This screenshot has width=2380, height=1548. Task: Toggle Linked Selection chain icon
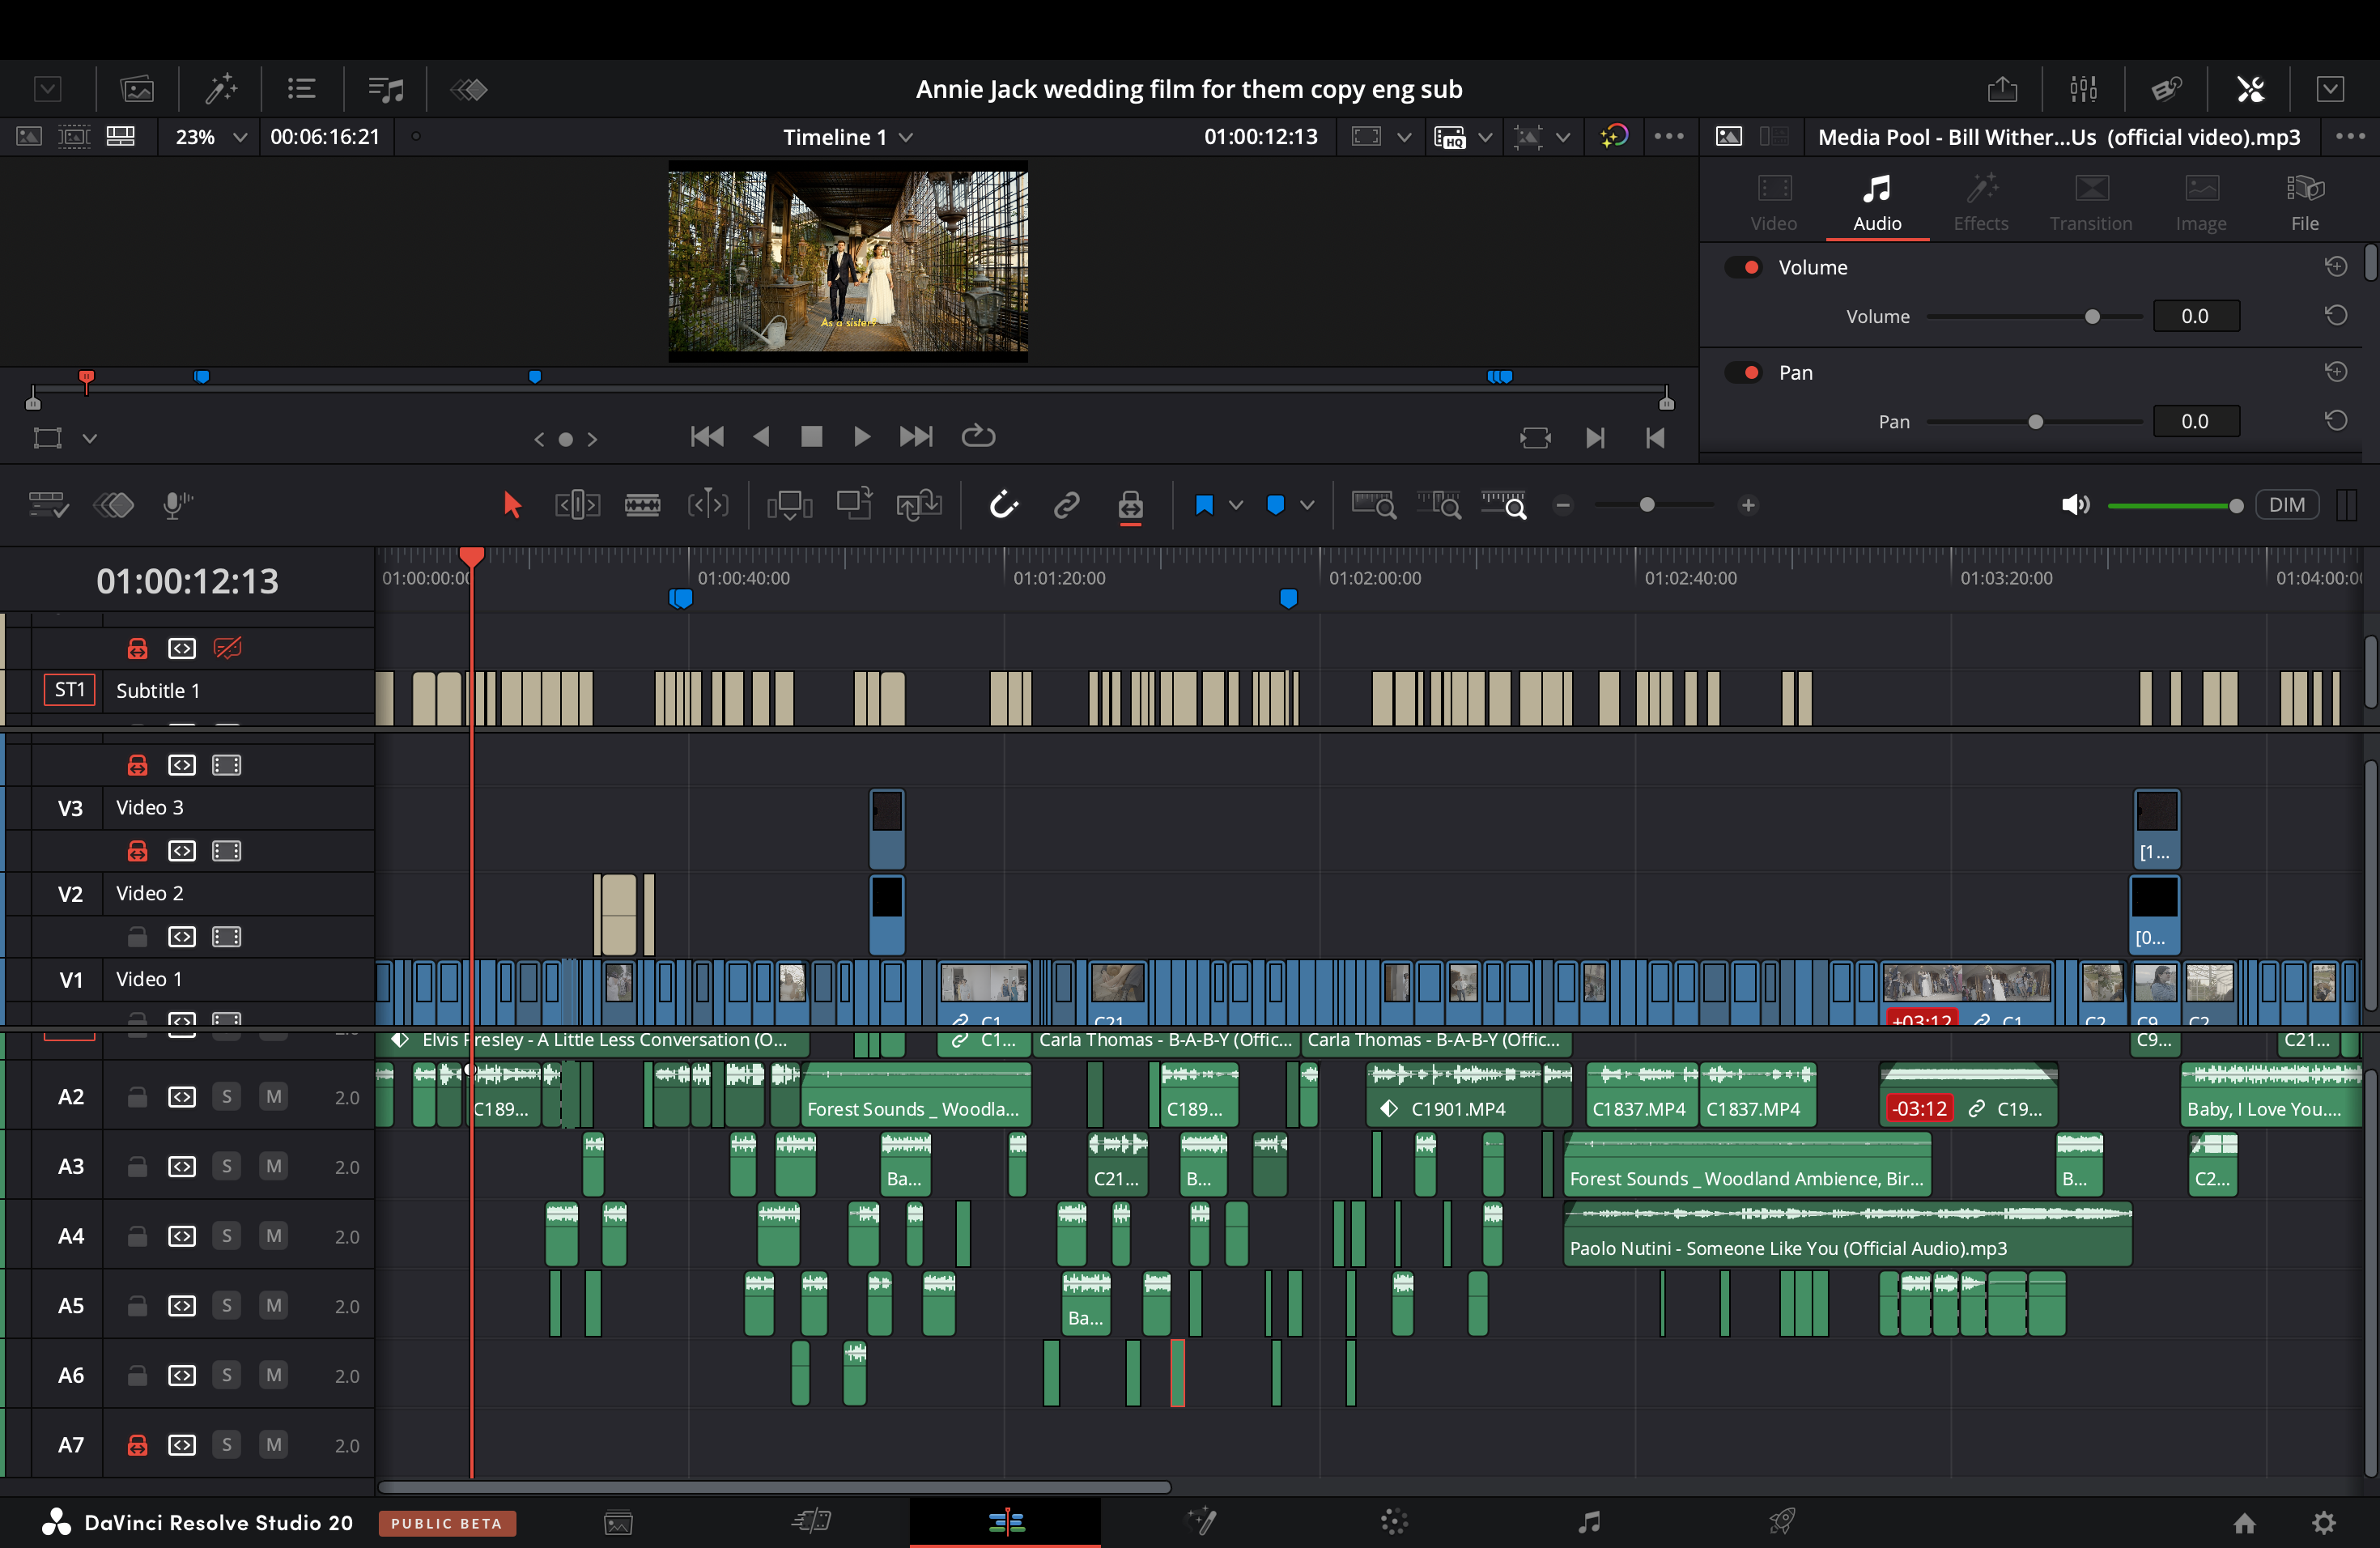coord(1066,505)
